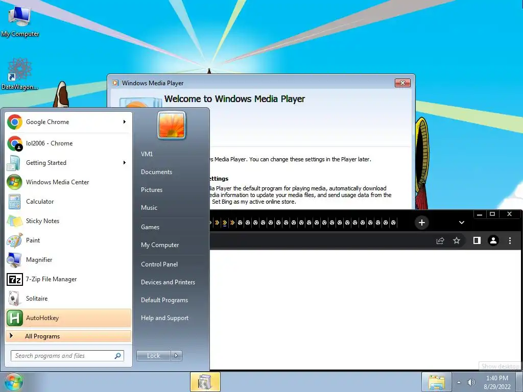Click the search magnifier in the Start menu
The width and height of the screenshot is (523, 392).
[x=118, y=356]
